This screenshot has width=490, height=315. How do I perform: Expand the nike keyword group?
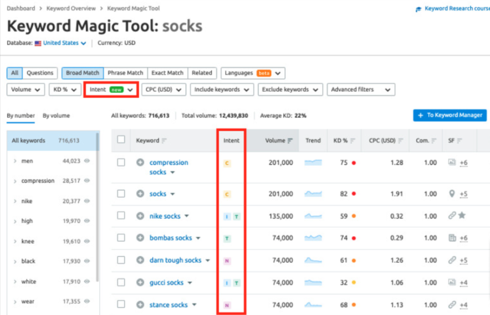point(15,201)
